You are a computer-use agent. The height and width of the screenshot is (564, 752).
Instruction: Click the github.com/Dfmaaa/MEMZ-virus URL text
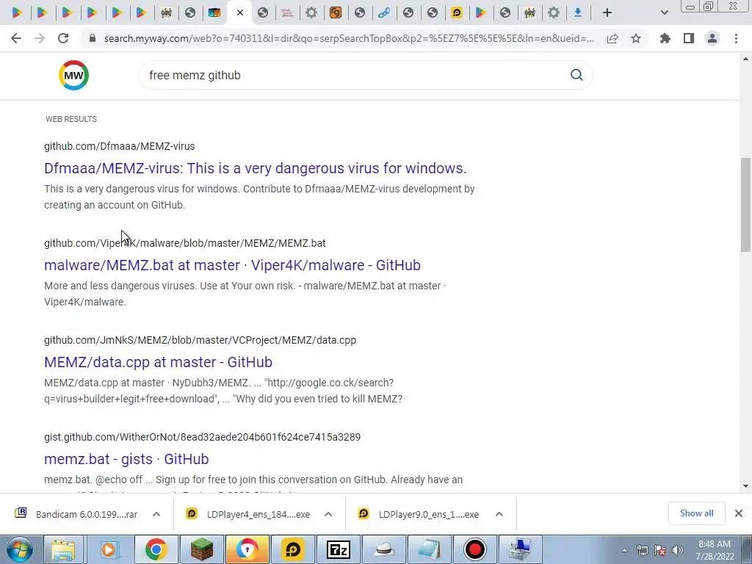click(x=120, y=146)
